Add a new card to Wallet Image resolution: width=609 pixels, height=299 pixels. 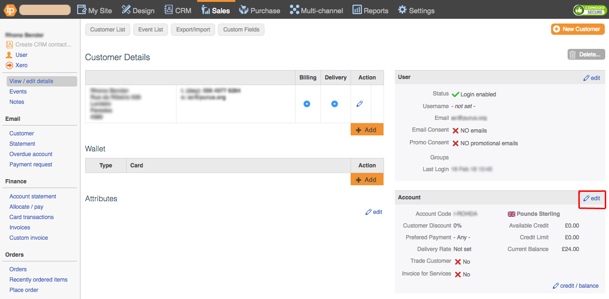366,180
